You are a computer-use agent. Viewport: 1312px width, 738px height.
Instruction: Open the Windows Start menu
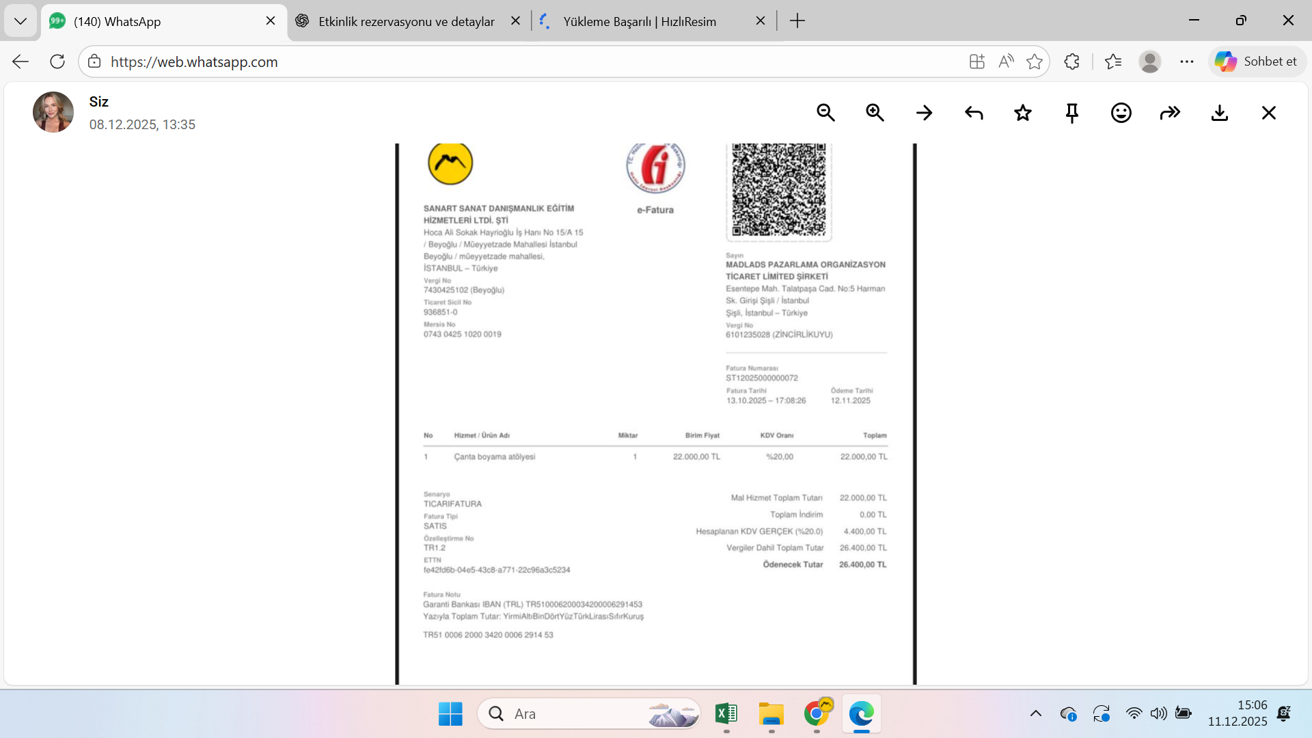[x=450, y=714]
